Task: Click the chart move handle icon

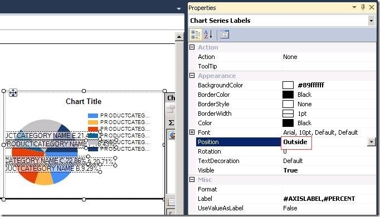Action: click(13, 93)
